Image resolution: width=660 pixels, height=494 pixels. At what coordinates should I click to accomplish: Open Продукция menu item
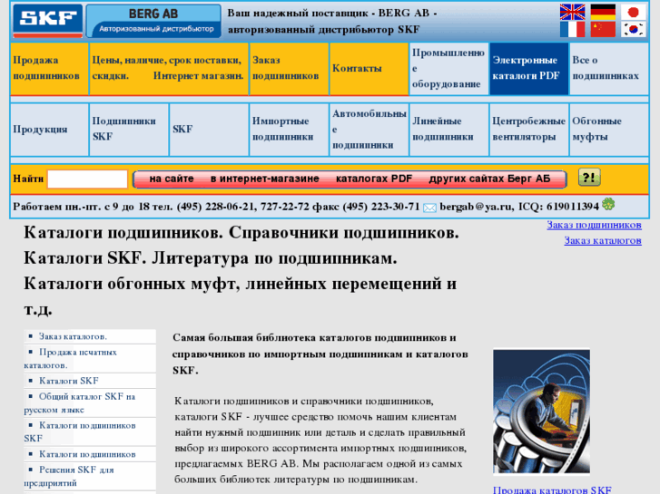point(50,130)
